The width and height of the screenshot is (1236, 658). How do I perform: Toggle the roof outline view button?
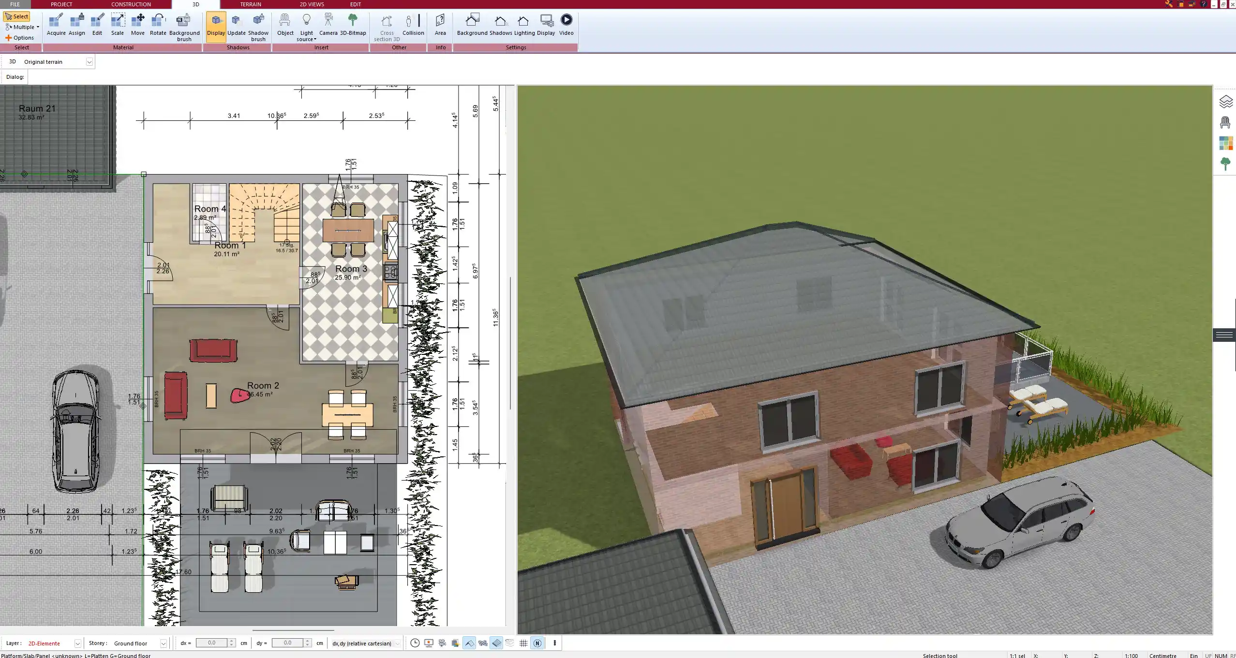click(x=469, y=643)
